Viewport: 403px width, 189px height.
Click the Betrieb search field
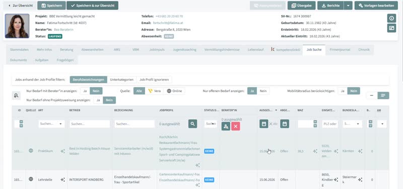click(90, 124)
